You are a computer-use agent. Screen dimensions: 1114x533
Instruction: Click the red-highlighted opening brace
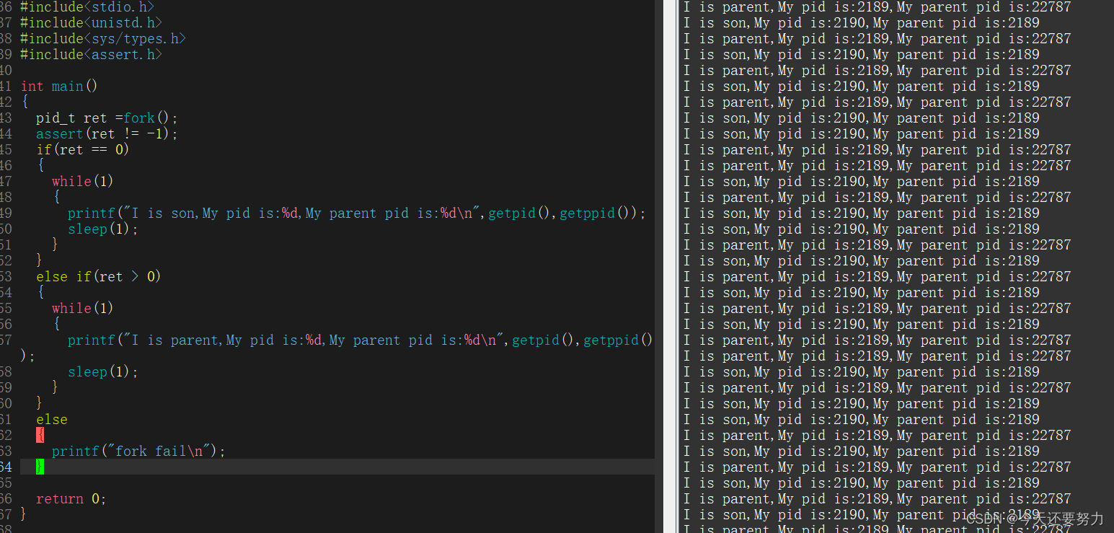(40, 436)
